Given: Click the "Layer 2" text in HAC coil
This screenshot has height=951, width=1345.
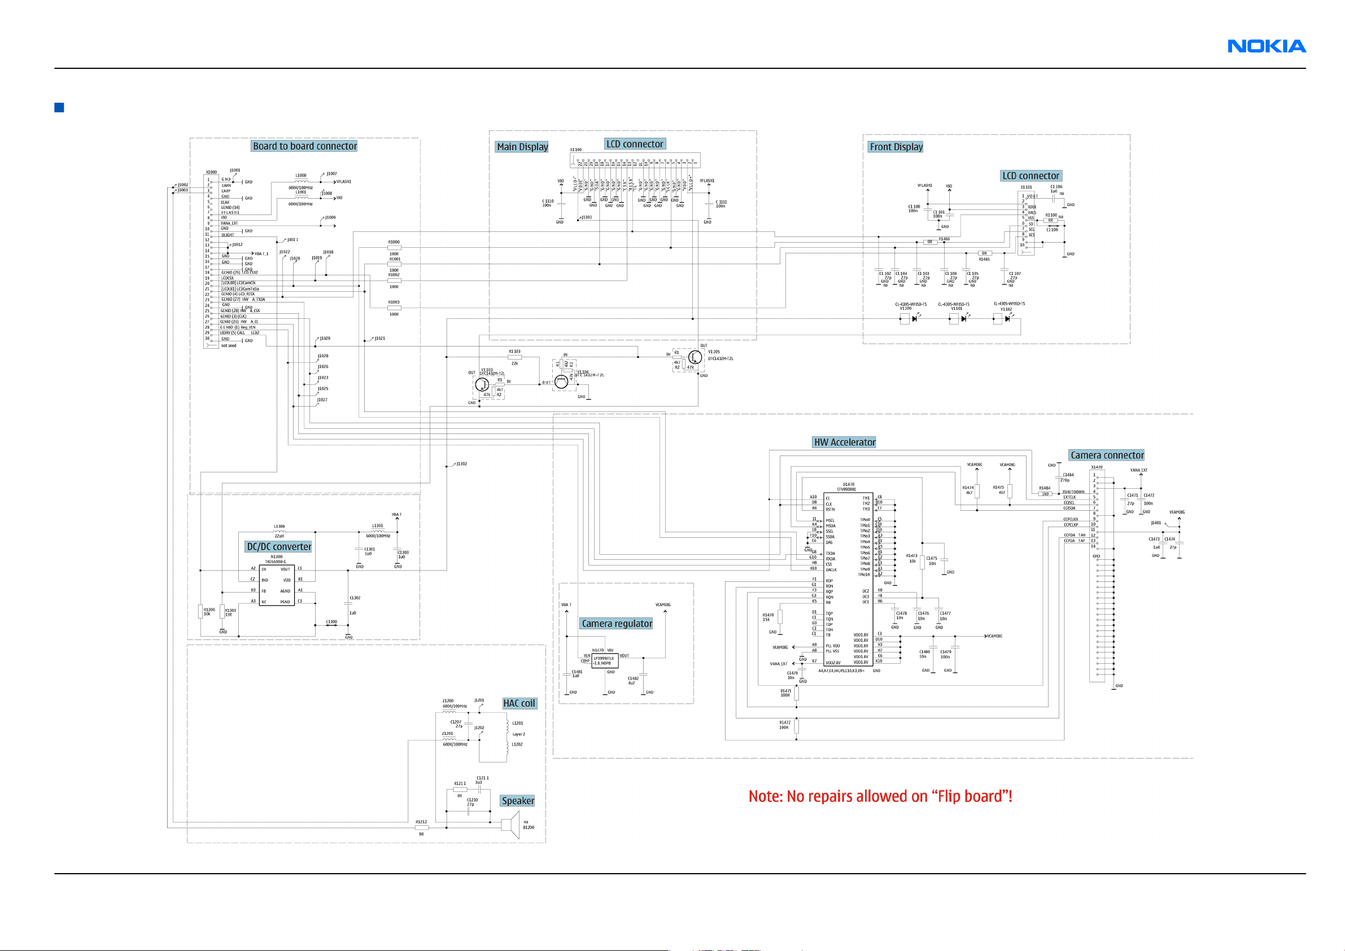Looking at the screenshot, I should point(519,734).
